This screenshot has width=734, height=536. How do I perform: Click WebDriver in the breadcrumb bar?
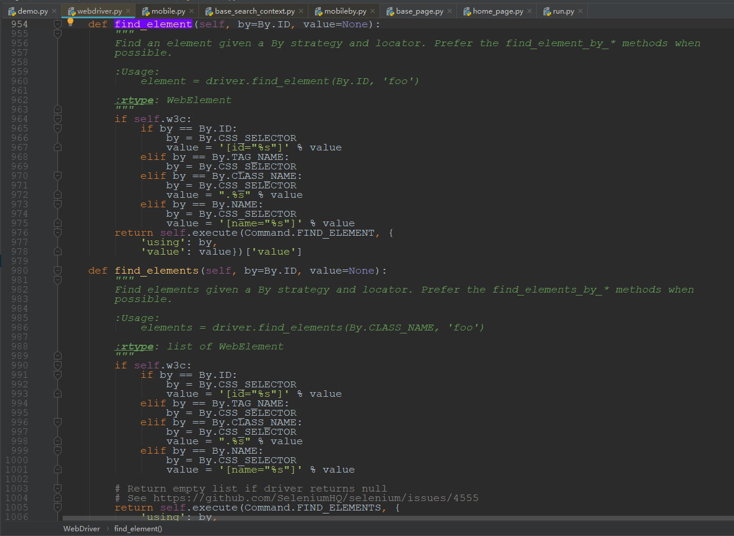tap(81, 528)
